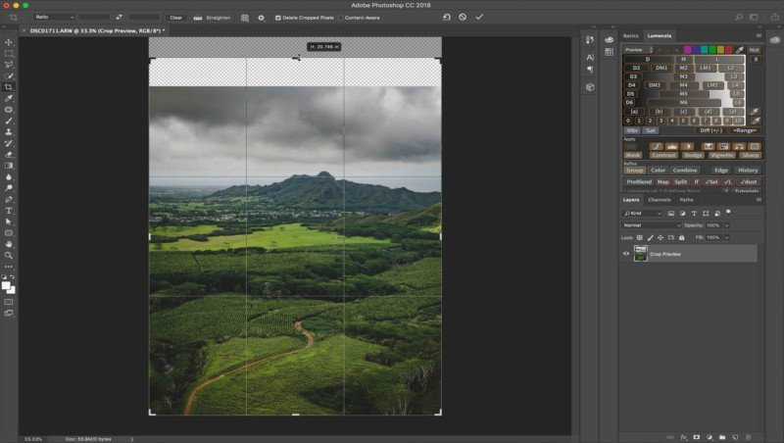This screenshot has height=443, width=784.
Task: Click the Clear button in options bar
Action: point(175,17)
